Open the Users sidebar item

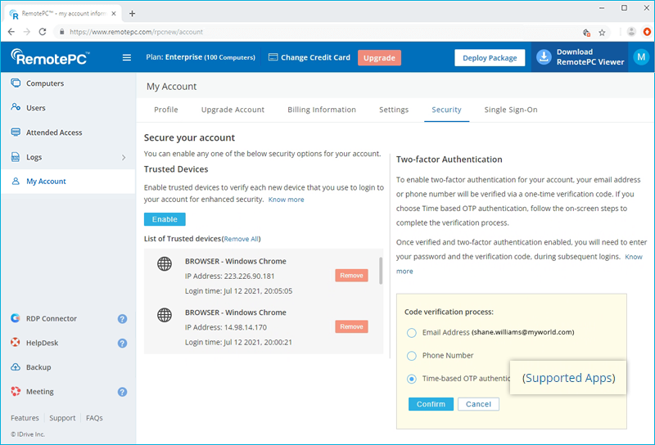pyautogui.click(x=69, y=108)
